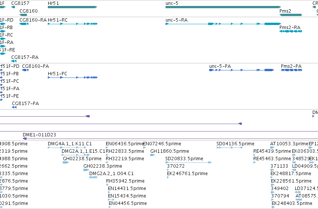Select the 370272 label
Image resolution: width=318 pixels, height=209 pixels.
(176, 166)
